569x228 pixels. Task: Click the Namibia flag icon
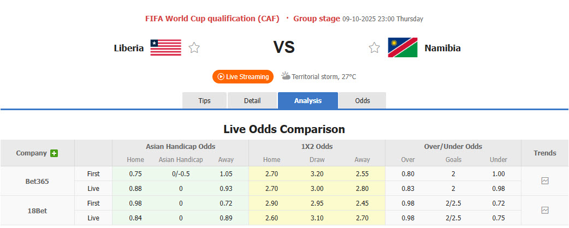(402, 48)
